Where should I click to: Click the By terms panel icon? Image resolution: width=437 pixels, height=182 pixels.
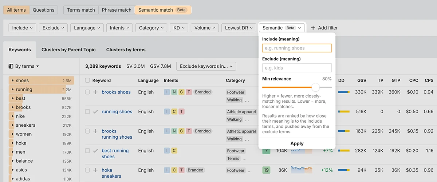11,66
